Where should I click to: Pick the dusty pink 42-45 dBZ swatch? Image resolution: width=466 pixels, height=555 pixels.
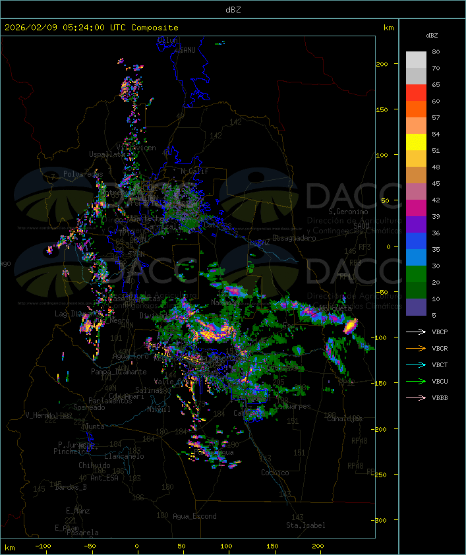416,192
